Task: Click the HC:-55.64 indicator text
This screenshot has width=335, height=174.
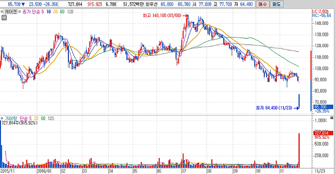Action: 322,15
